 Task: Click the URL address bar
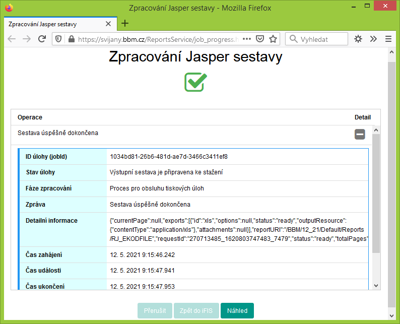(x=158, y=39)
